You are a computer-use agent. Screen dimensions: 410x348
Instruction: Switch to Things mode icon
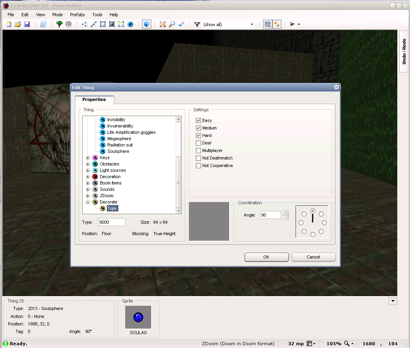pos(130,24)
